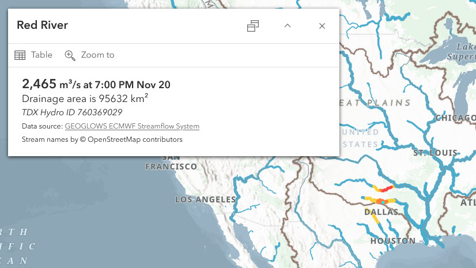
Task: Click the TDX Hydro ID text
Action: click(x=72, y=112)
